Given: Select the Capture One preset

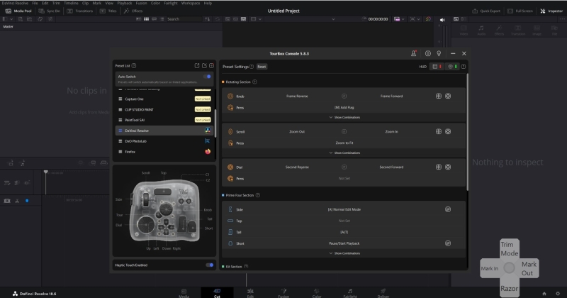Looking at the screenshot, I should [x=164, y=99].
